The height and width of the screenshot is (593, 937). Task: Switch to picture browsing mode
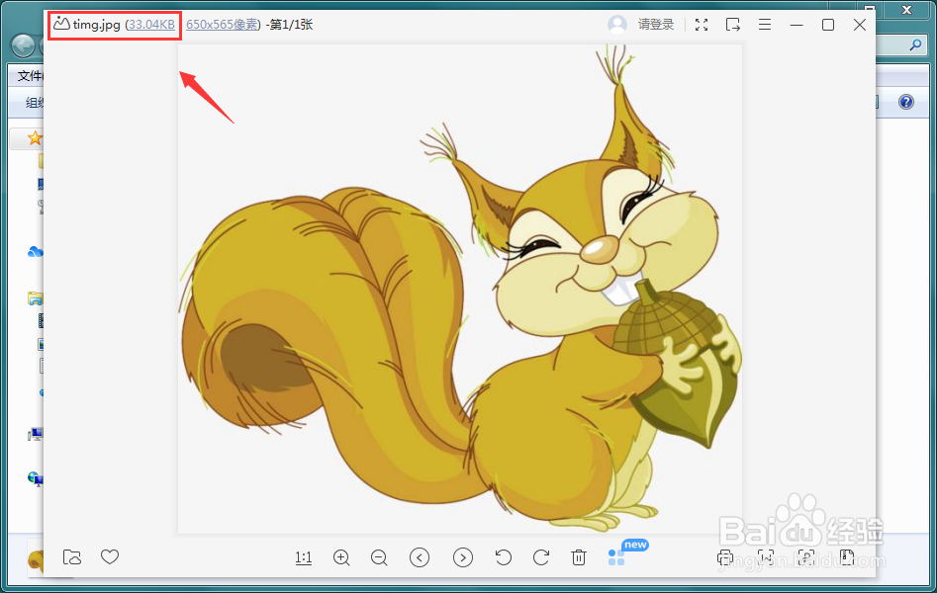pos(767,558)
